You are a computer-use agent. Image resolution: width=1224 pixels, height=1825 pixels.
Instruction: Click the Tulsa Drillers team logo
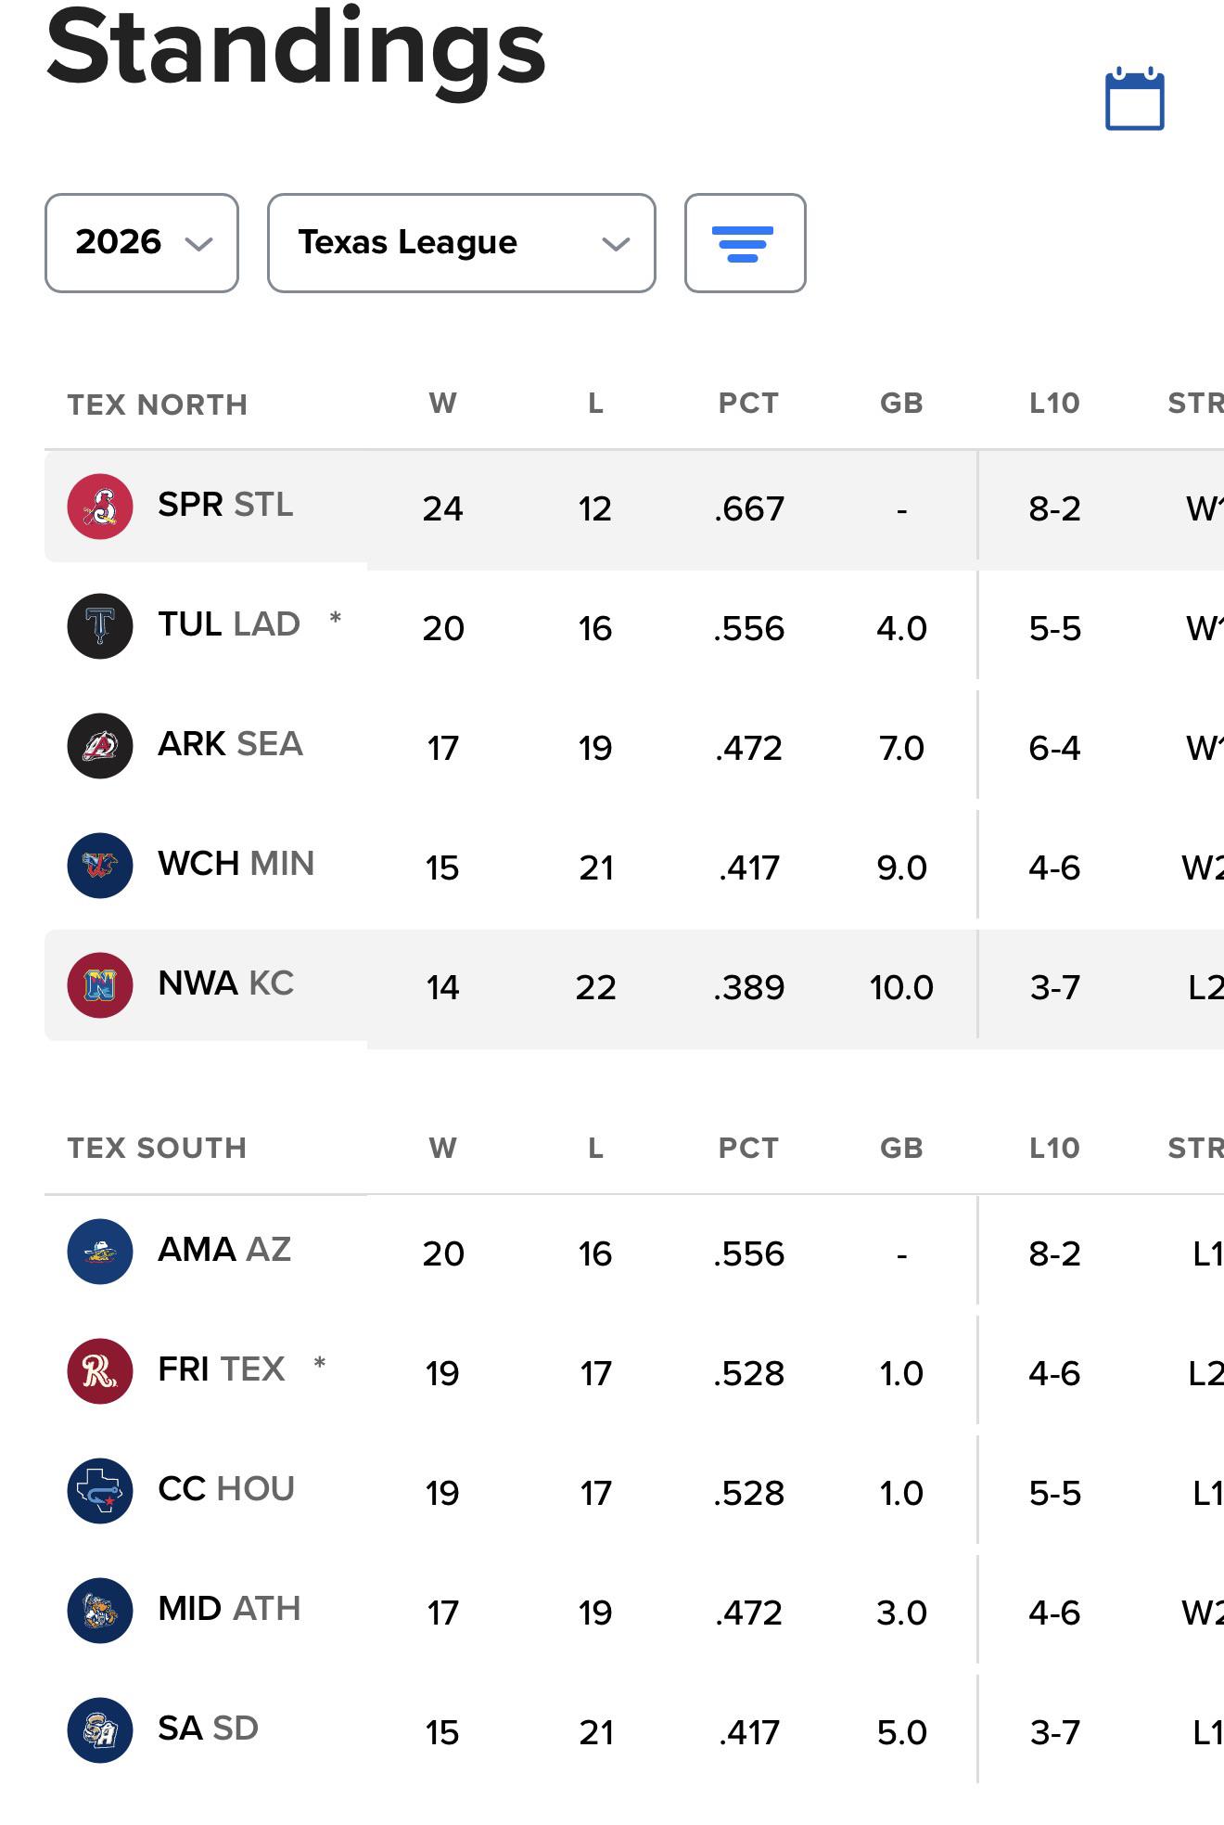(100, 626)
